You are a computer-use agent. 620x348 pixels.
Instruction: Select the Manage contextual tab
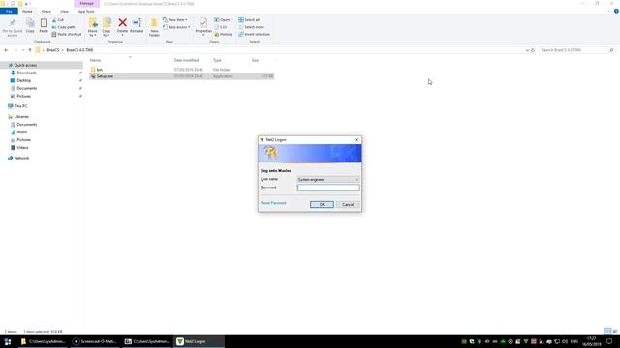pos(86,4)
